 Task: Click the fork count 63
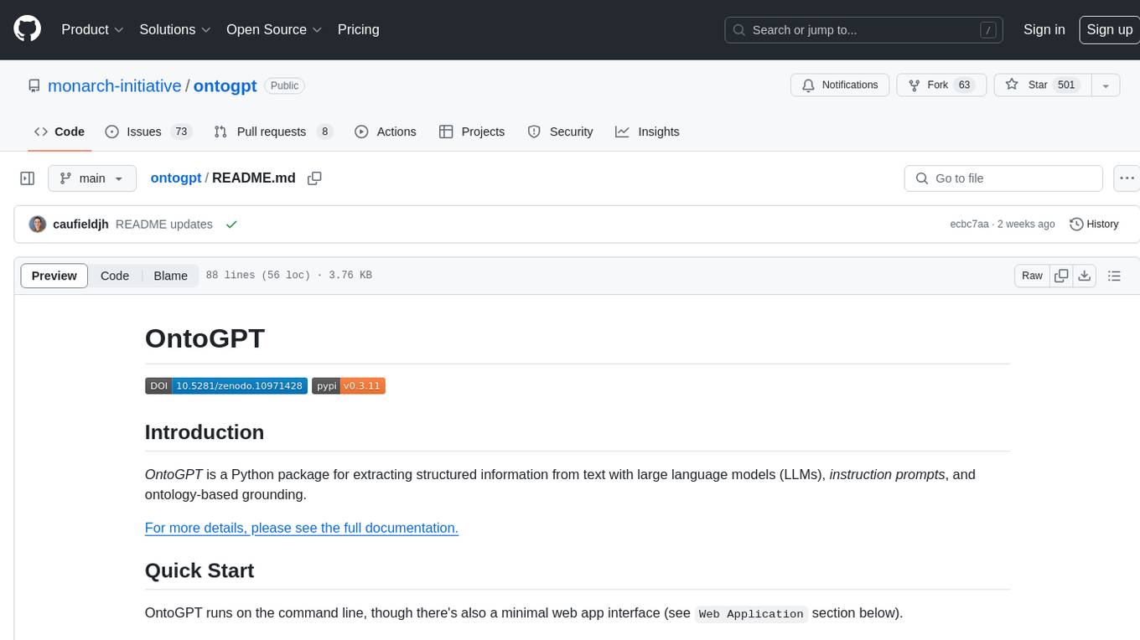tap(964, 85)
